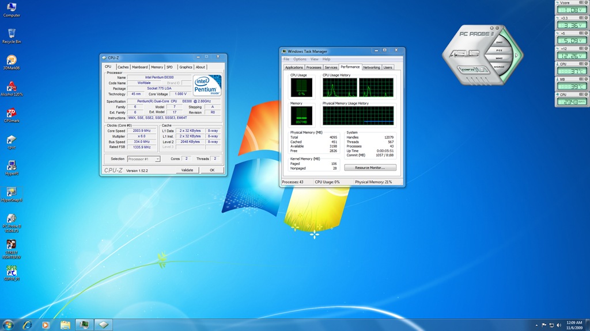Click the Resource Monitor button
The width and height of the screenshot is (590, 331).
[x=370, y=167]
